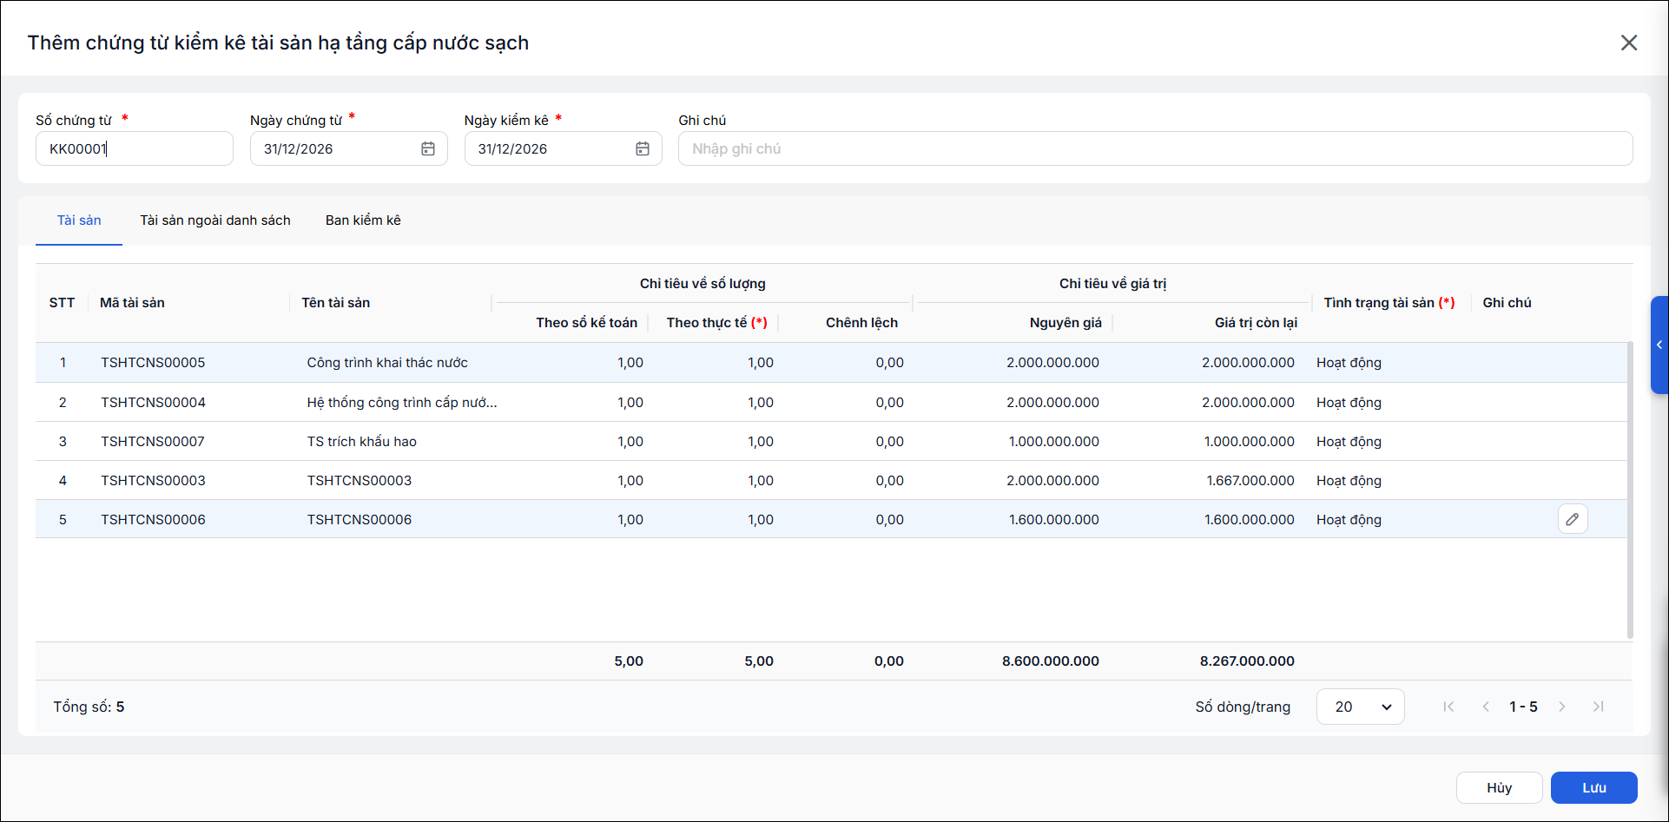Open calendar picker for Ngày kiểm kê
The width and height of the screenshot is (1669, 822).
pos(643,148)
